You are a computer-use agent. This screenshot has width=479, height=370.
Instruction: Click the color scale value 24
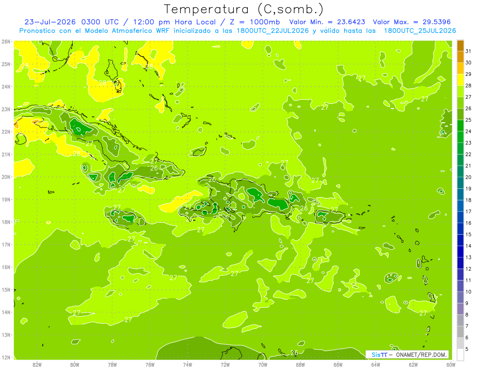coord(469,131)
